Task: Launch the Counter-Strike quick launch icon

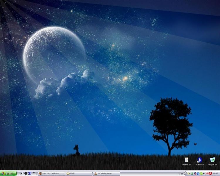Action: pyautogui.click(x=22, y=173)
